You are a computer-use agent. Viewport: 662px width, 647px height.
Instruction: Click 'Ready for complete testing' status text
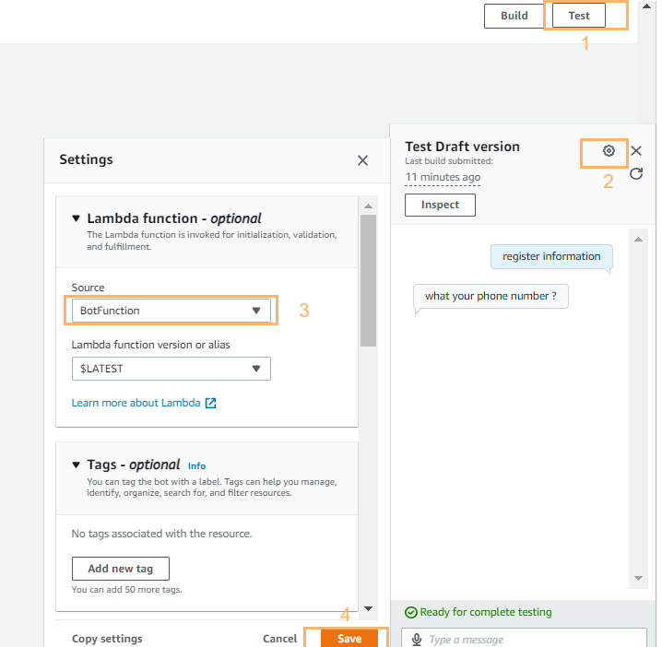click(486, 612)
